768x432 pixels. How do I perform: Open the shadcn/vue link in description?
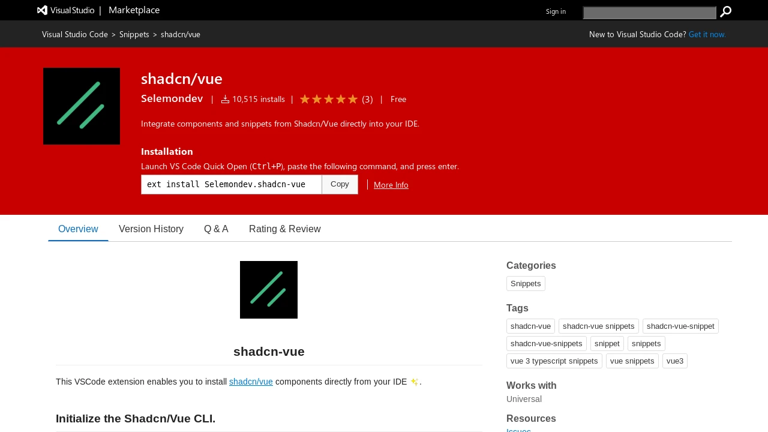251,382
